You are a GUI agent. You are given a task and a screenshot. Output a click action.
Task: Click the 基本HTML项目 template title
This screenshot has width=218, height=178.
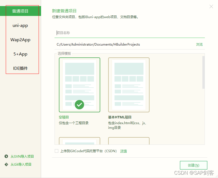120,117
